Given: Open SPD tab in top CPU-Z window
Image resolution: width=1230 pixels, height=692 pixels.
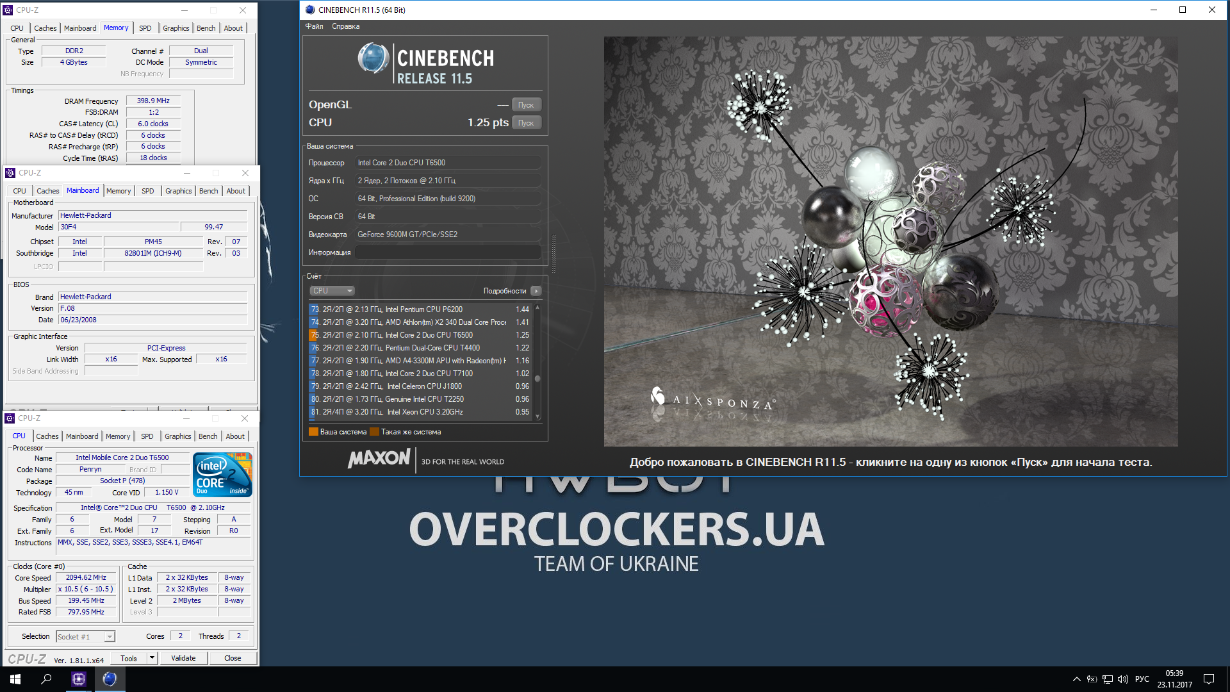Looking at the screenshot, I should (145, 28).
